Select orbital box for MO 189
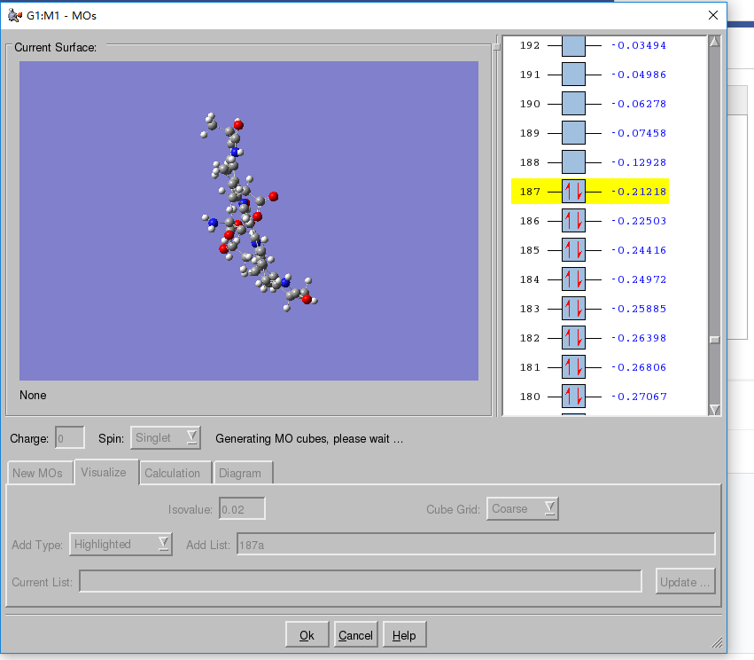Viewport: 754px width, 660px height. coord(573,133)
